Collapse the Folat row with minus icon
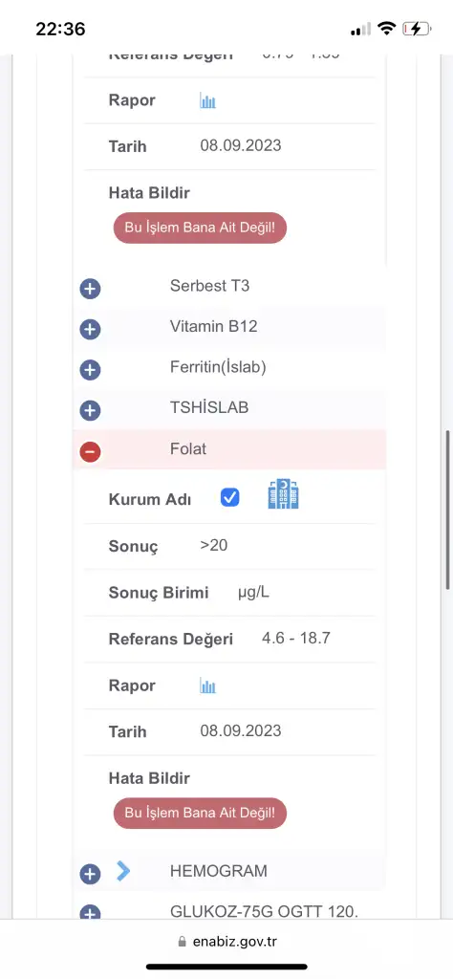Screen dimensions: 453x979 tap(91, 451)
